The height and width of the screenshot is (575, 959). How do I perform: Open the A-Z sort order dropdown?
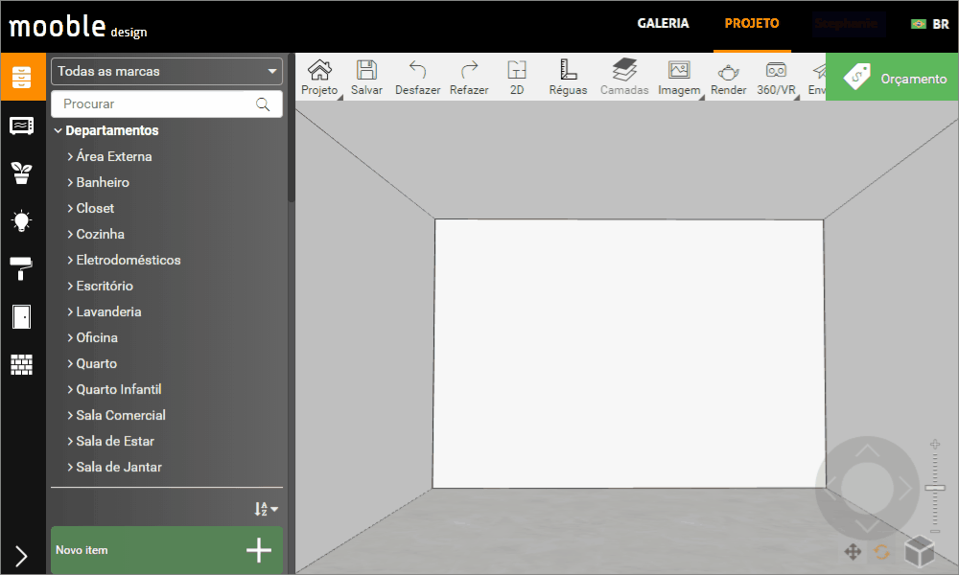click(266, 508)
